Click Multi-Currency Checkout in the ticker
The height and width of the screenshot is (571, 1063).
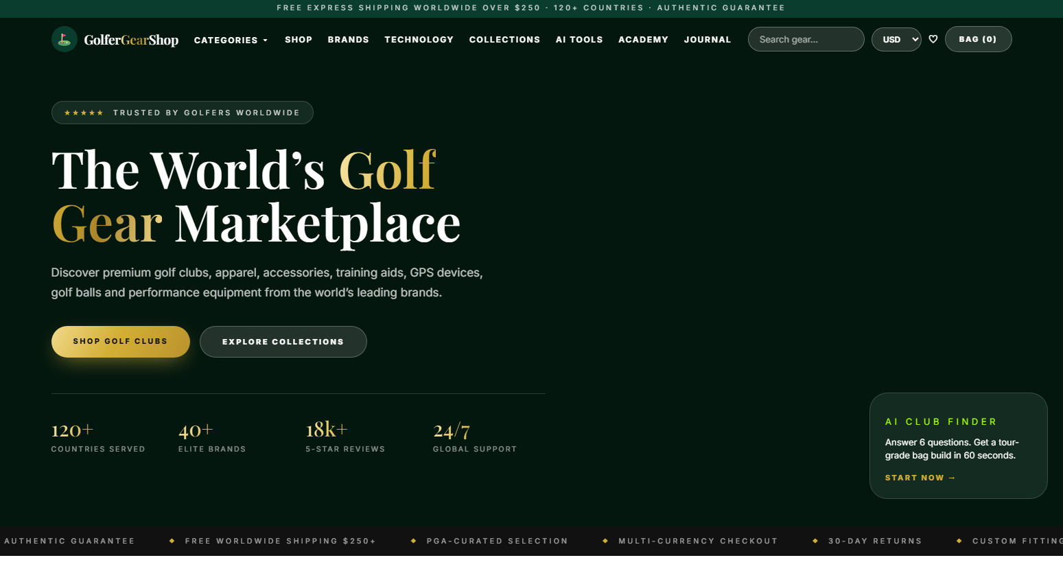pos(698,541)
